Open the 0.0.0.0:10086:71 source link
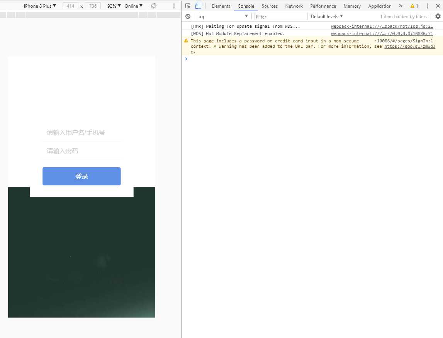Image resolution: width=443 pixels, height=338 pixels. click(x=382, y=34)
